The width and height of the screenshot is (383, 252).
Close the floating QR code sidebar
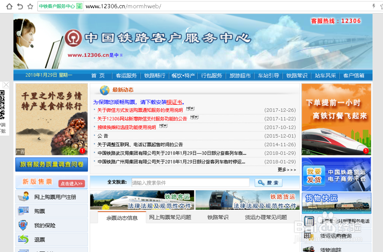pos(6,85)
